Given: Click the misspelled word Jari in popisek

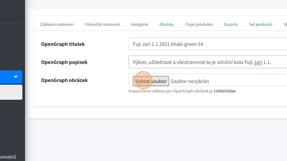Looking at the screenshot, I should tap(257, 62).
